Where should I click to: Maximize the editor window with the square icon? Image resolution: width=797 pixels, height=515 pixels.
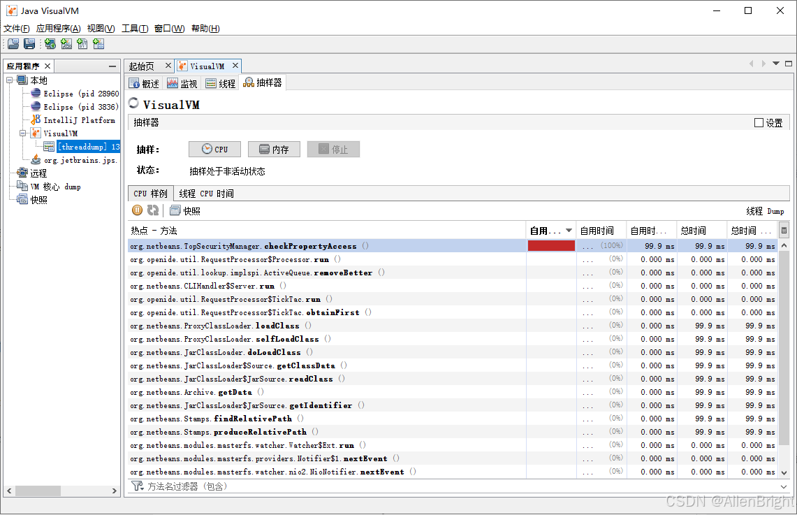(x=789, y=64)
